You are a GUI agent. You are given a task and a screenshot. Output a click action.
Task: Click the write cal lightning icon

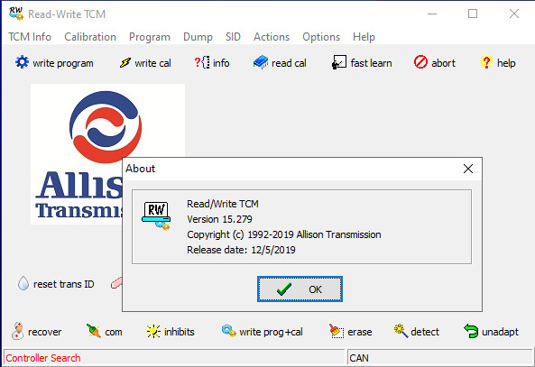[125, 63]
